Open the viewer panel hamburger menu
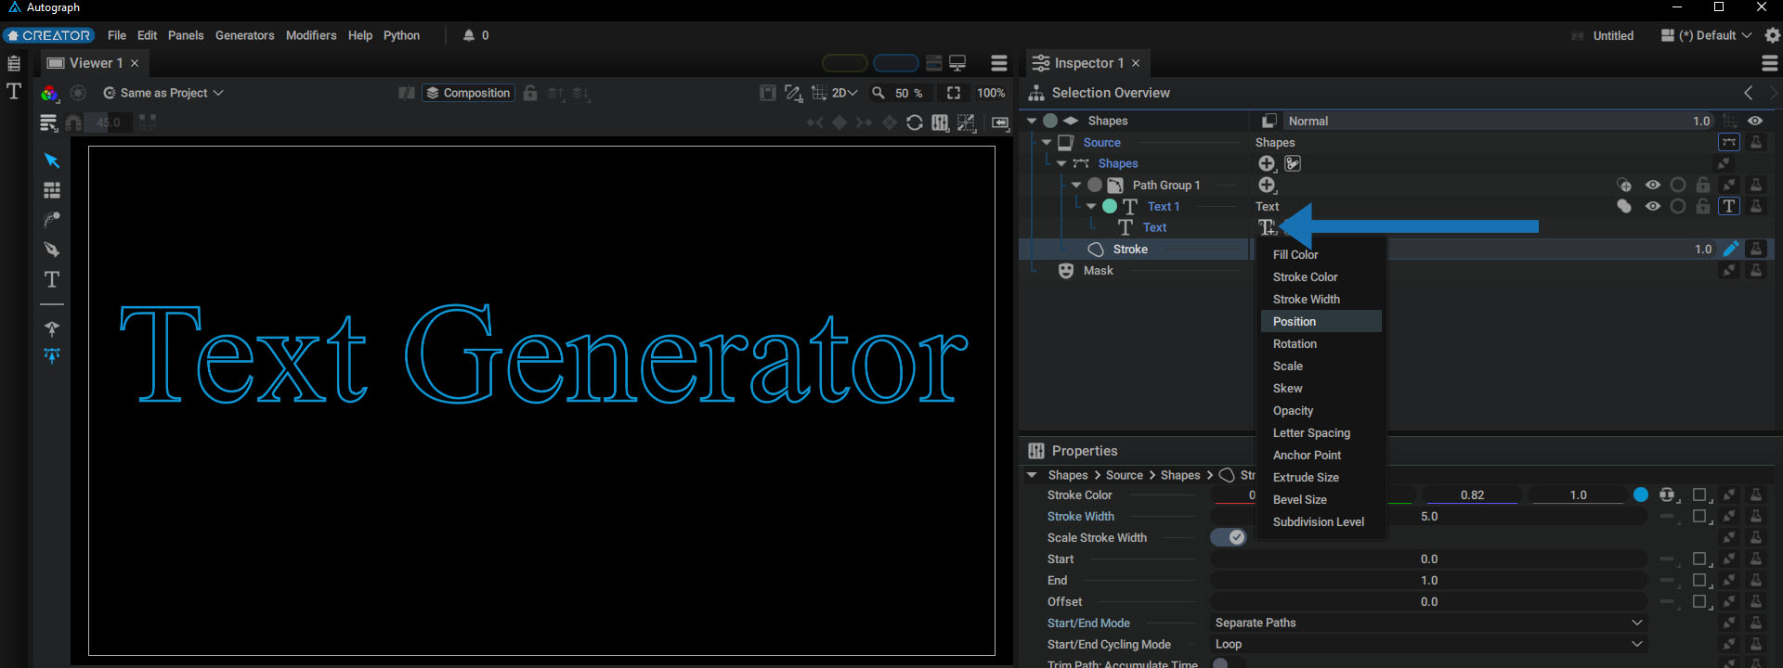 point(999,63)
